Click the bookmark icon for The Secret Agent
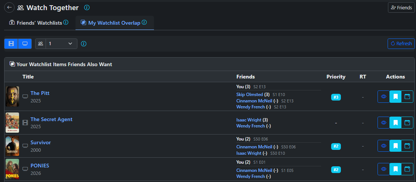Screen dimensions: 416x182 (395, 123)
